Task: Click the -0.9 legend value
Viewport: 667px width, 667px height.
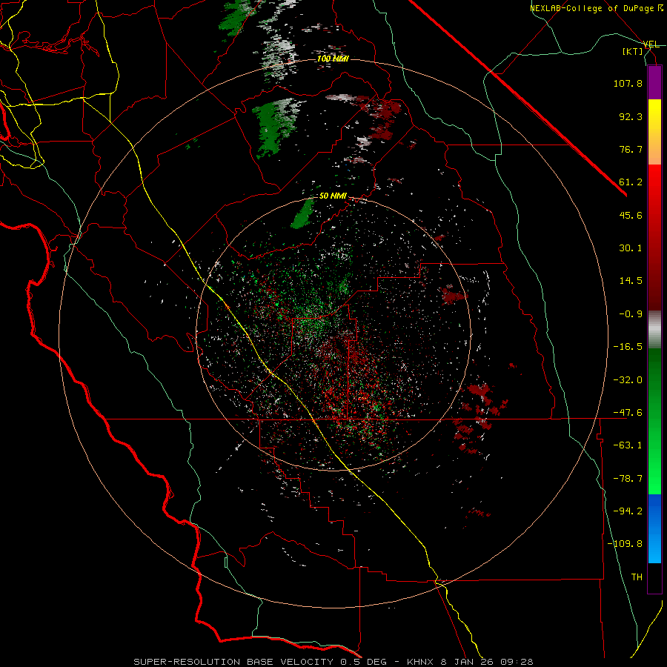Action: [631, 314]
